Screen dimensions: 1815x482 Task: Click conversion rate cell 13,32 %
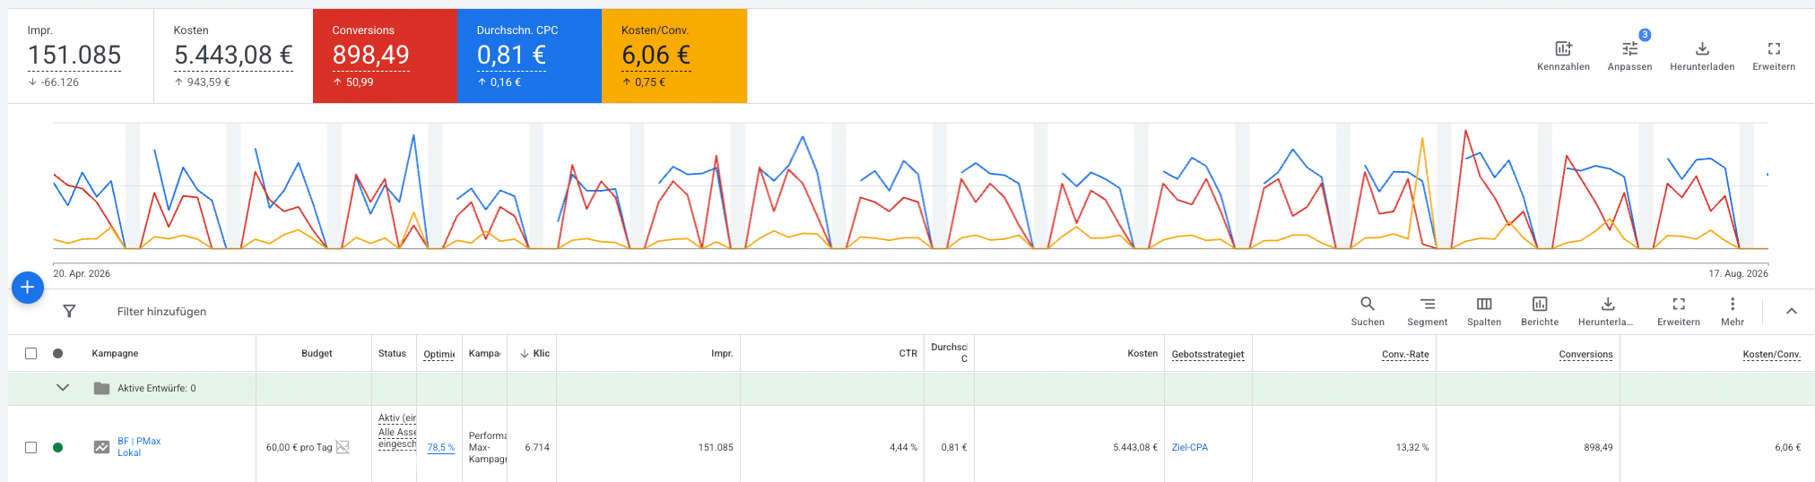(x=1412, y=447)
